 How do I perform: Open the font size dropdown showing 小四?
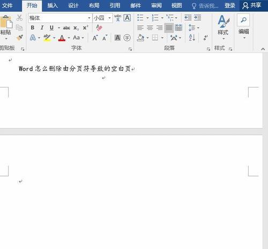coord(102,18)
